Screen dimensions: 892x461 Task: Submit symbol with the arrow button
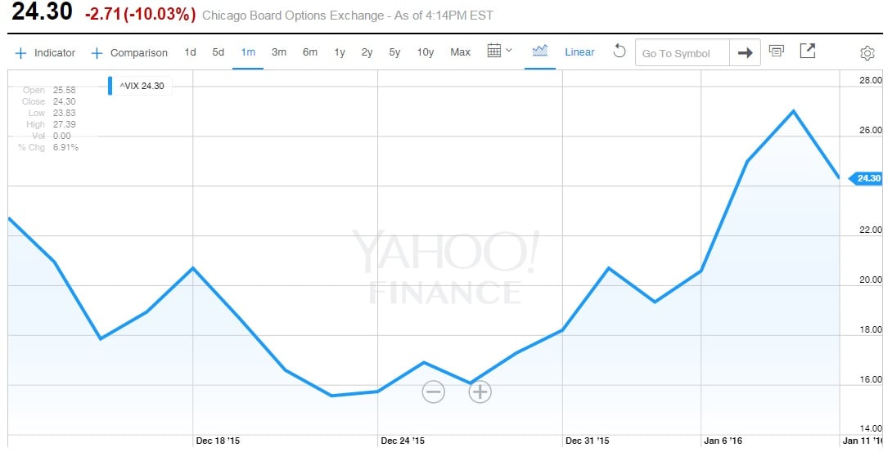745,53
